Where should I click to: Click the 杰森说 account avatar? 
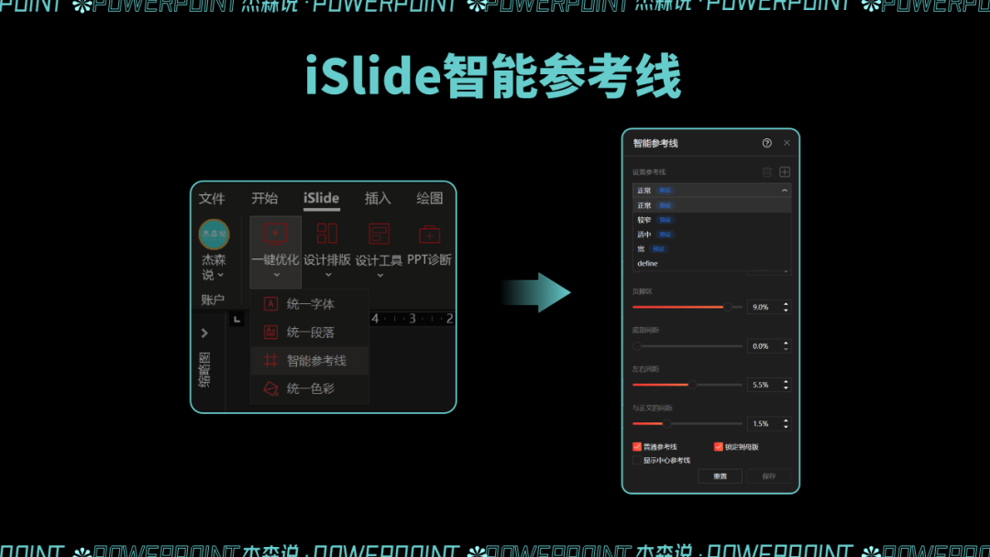point(214,234)
